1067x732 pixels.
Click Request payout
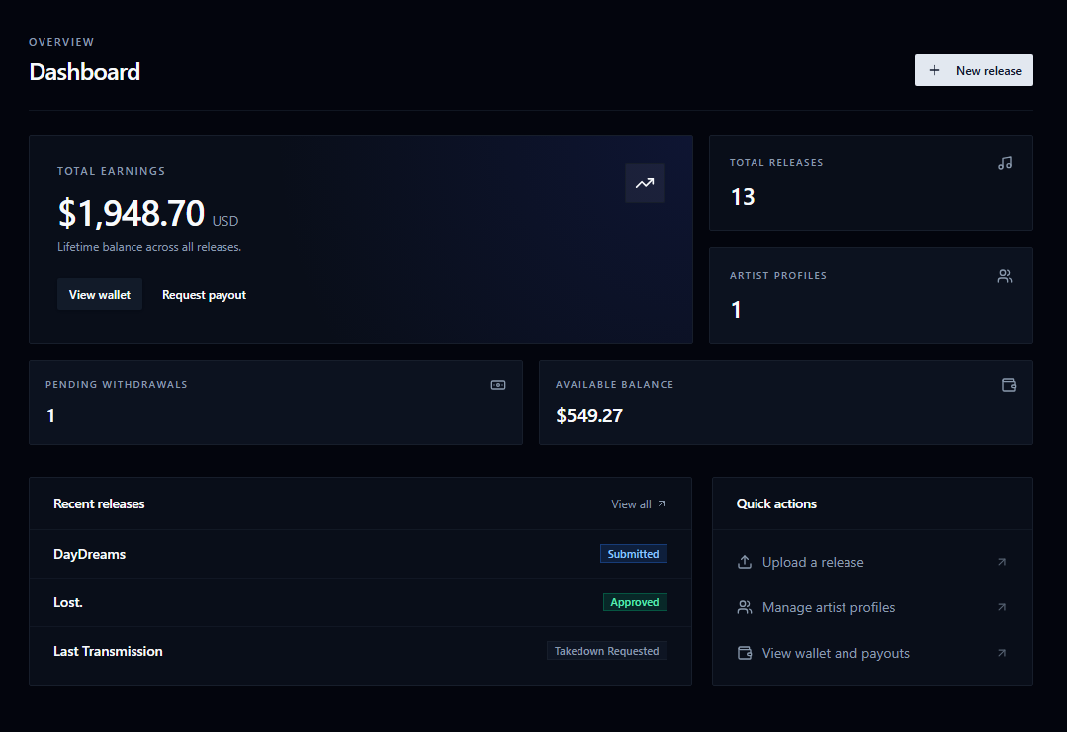pos(204,294)
